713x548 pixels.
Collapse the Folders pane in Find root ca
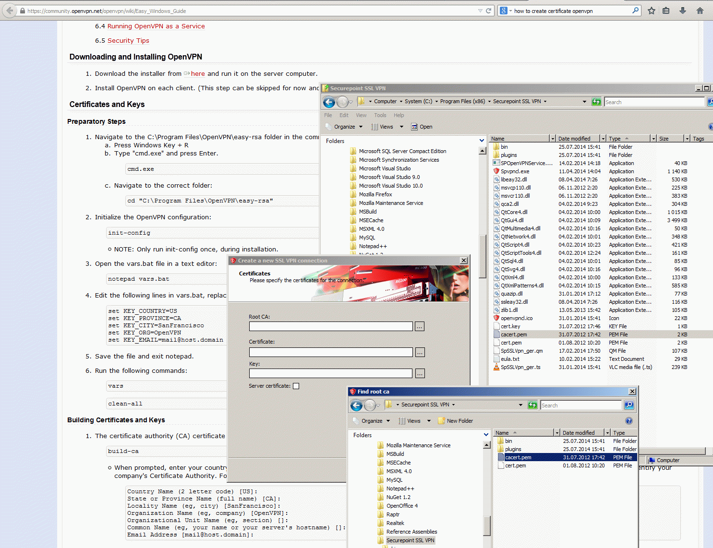[486, 435]
